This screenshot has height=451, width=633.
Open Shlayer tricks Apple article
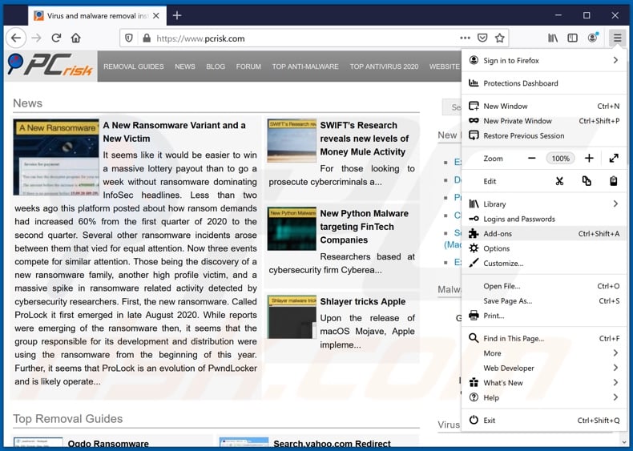coord(362,302)
